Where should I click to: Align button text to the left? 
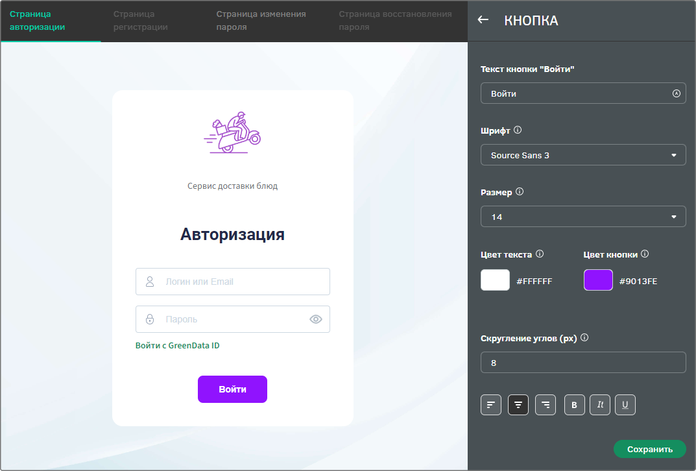click(491, 405)
